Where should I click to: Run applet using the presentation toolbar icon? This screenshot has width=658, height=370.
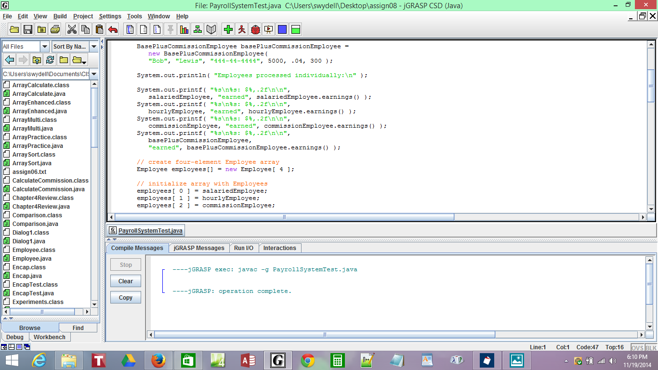[268, 29]
